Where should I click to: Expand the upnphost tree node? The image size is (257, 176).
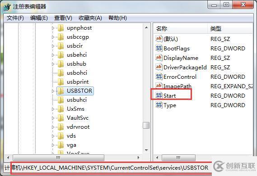[x=53, y=28]
